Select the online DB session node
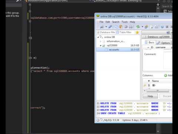 109,37
